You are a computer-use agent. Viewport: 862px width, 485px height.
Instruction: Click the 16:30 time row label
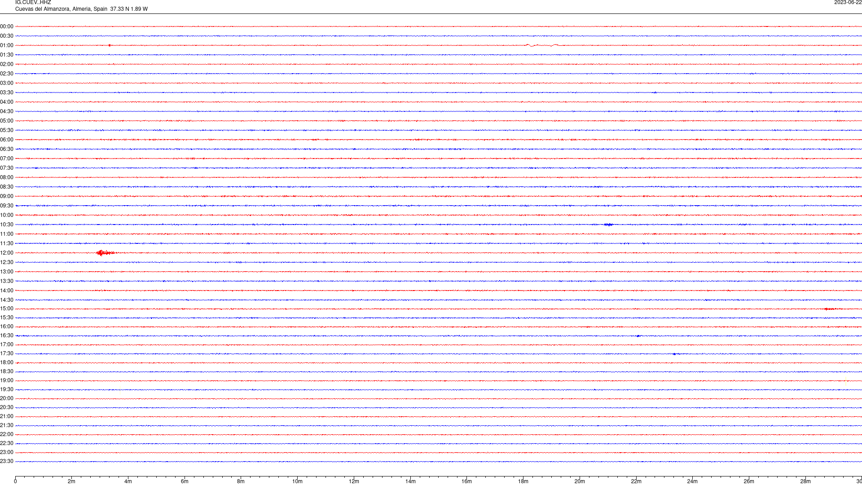pos(7,335)
